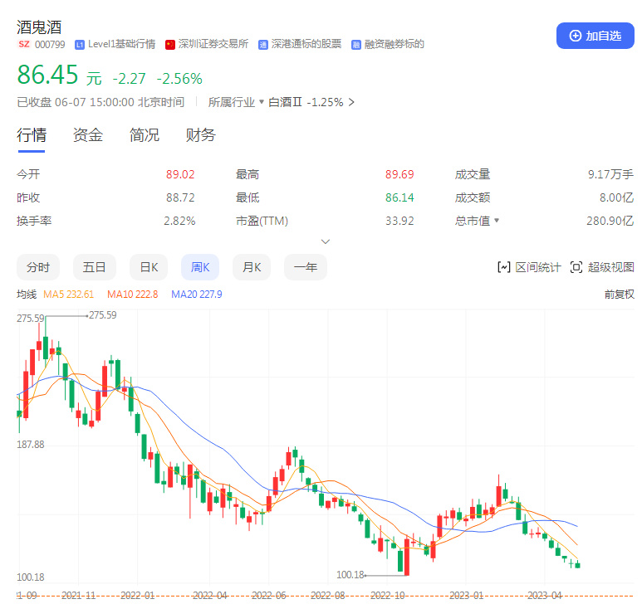Click the MA5 232.61 indicator
The image size is (642, 604).
(x=68, y=295)
